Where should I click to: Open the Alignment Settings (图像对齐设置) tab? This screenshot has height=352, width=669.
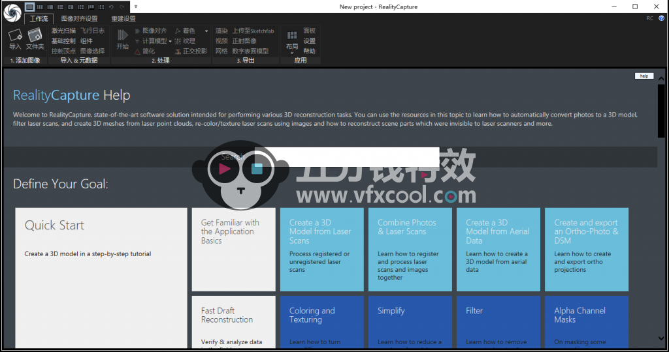pyautogui.click(x=79, y=19)
